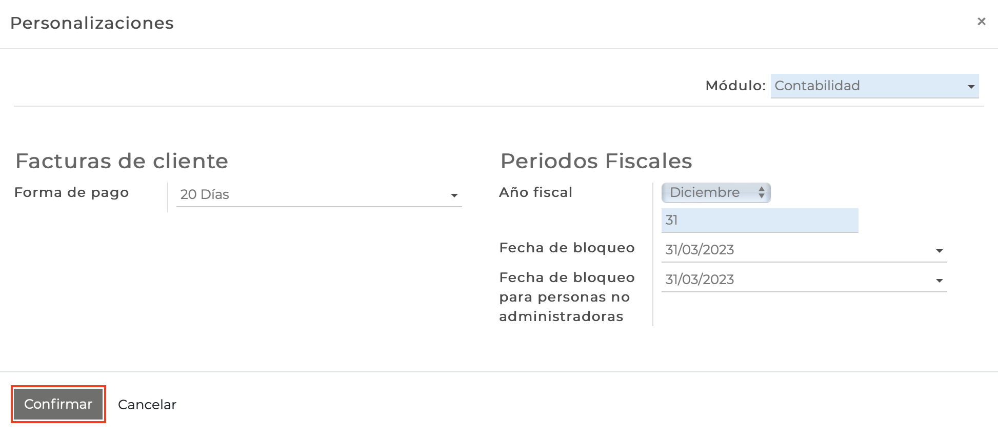Viewport: 998px width, 439px height.
Task: Open the first Fecha de bloqueo calendar arrow
Action: [939, 250]
